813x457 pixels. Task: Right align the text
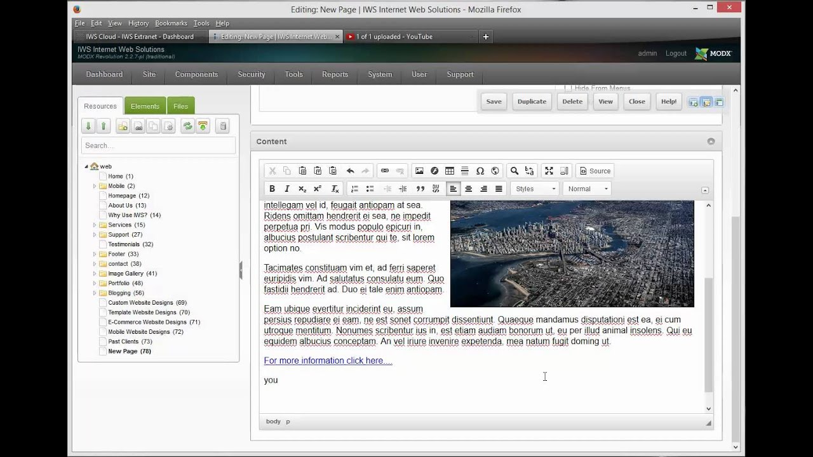point(484,189)
